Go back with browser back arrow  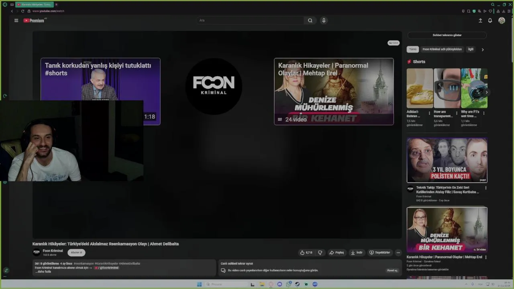coord(12,11)
